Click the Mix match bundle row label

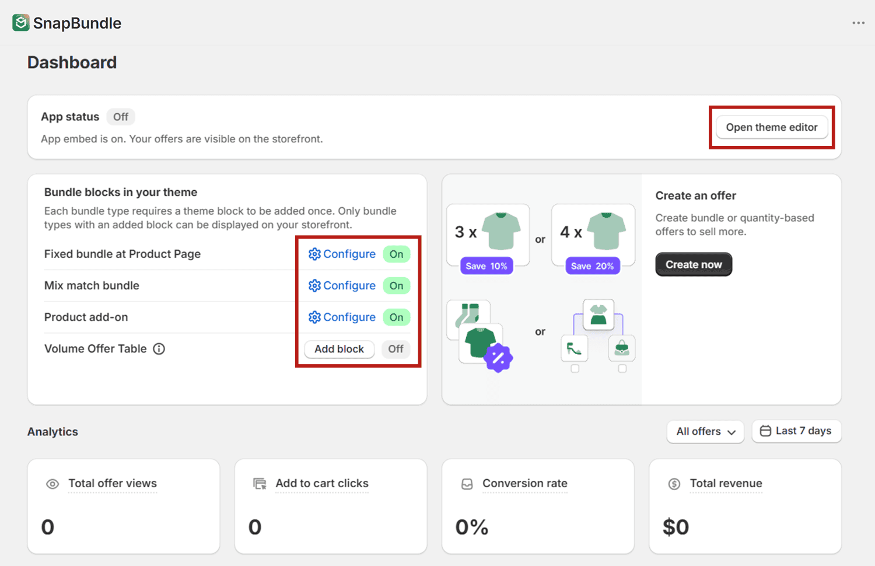point(92,285)
